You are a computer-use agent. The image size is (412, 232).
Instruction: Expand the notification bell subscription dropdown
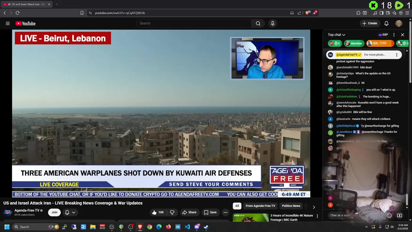pyautogui.click(x=70, y=212)
